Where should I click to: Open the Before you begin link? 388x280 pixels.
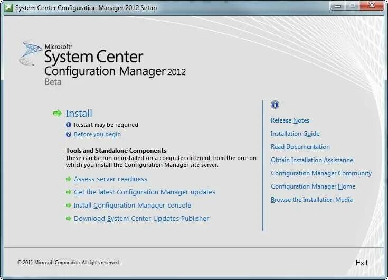[x=97, y=134]
